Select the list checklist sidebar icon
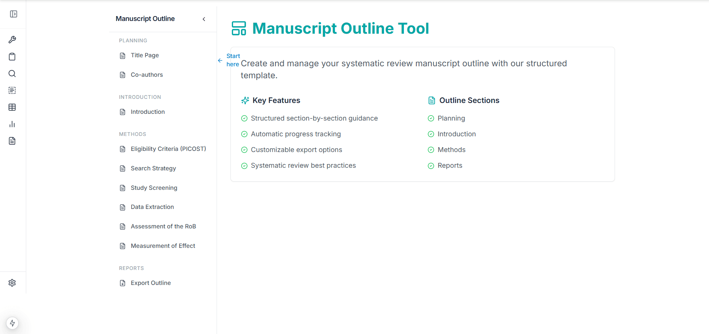 click(12, 90)
